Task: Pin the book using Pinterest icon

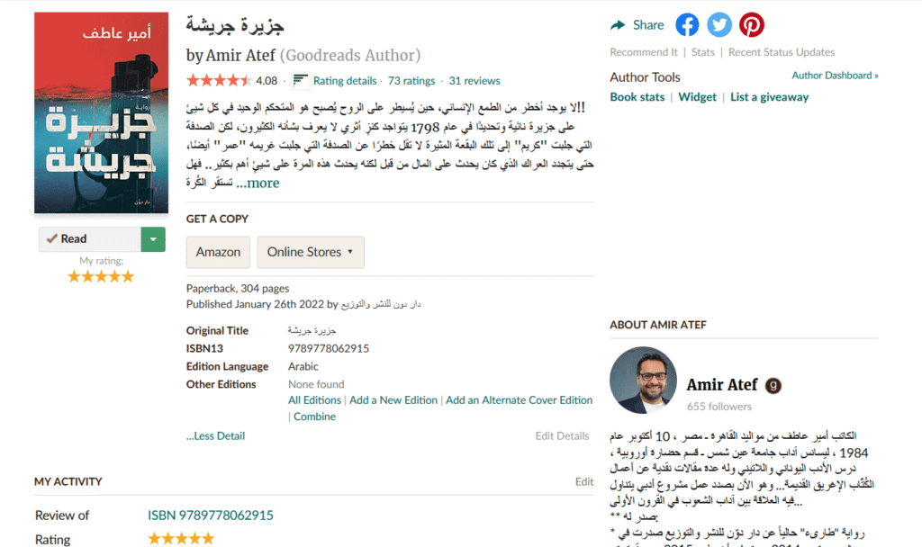Action: [x=752, y=24]
